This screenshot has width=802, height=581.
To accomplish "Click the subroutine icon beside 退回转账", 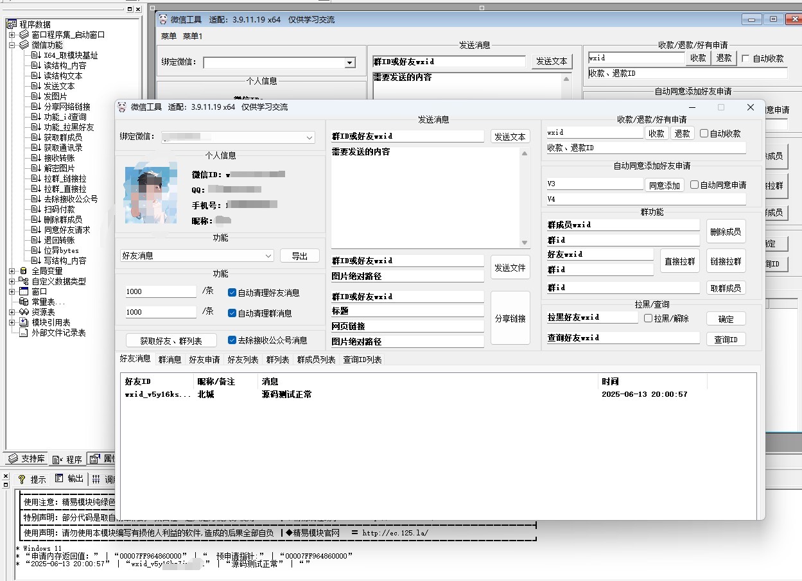I will pyautogui.click(x=36, y=240).
